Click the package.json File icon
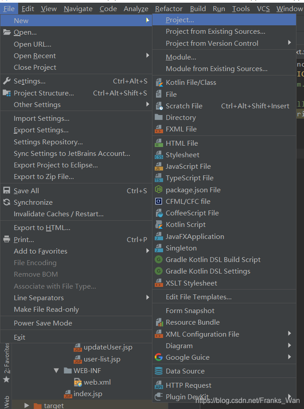The width and height of the screenshot is (304, 409). (159, 190)
